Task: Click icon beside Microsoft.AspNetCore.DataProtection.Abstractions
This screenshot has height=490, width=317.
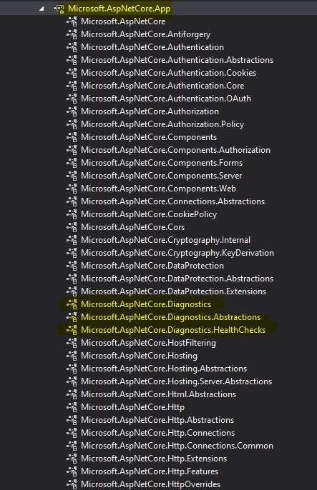Action: (72, 279)
